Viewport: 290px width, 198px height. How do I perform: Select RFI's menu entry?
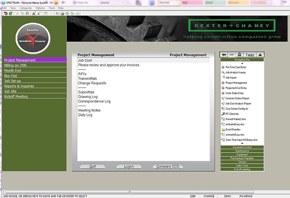pyautogui.click(x=144, y=74)
